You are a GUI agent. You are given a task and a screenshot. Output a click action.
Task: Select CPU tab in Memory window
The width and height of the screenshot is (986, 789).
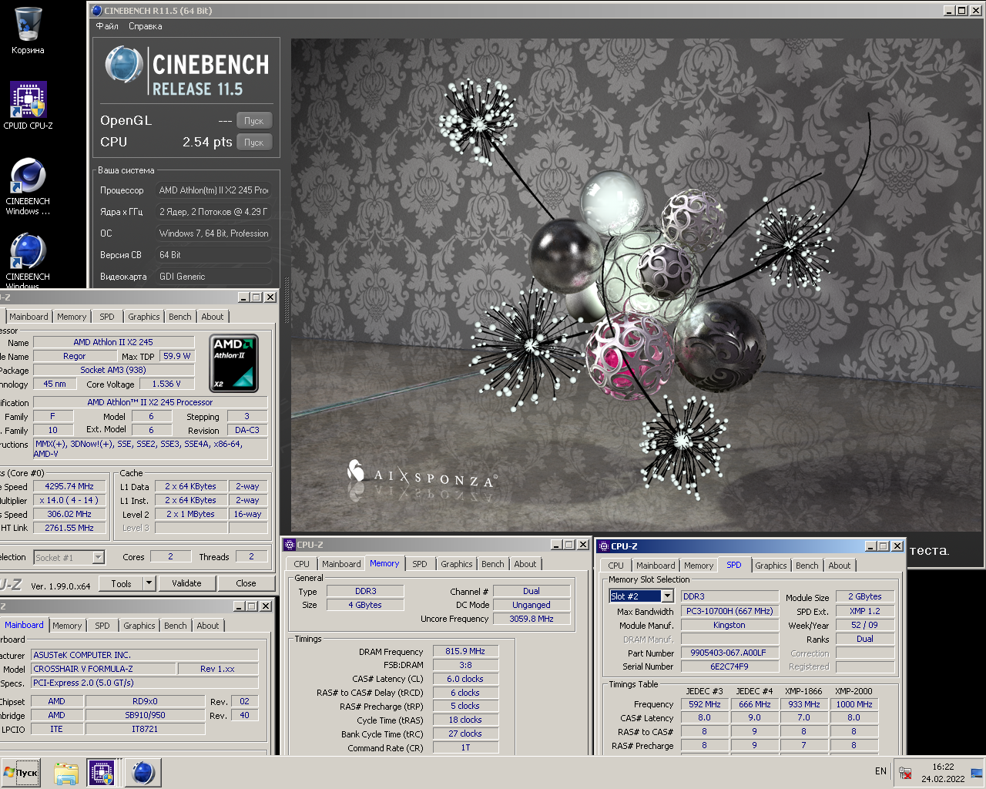tap(301, 564)
